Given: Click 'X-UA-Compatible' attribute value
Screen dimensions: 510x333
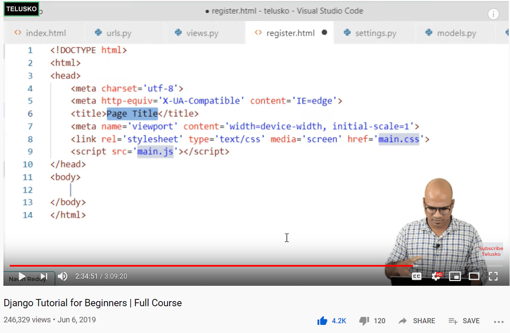Looking at the screenshot, I should tap(201, 101).
